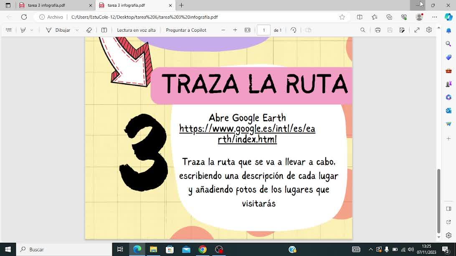The image size is (456, 256).
Task: Open the user profile avatar
Action: [x=419, y=17]
